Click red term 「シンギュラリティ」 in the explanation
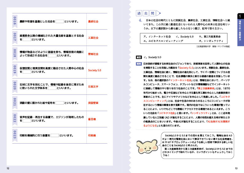 point(200,113)
